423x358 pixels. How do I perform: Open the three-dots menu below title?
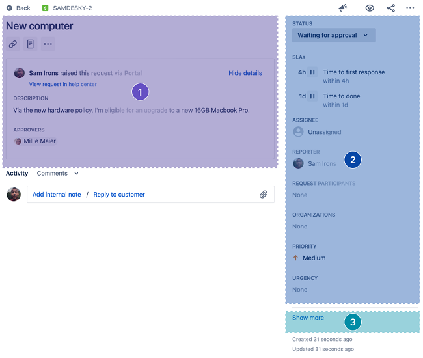pos(48,44)
